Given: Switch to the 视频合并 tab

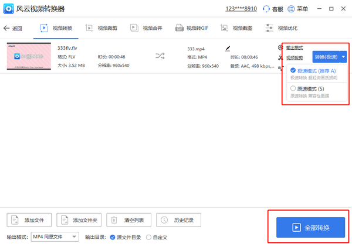Looking at the screenshot, I should tap(146, 28).
